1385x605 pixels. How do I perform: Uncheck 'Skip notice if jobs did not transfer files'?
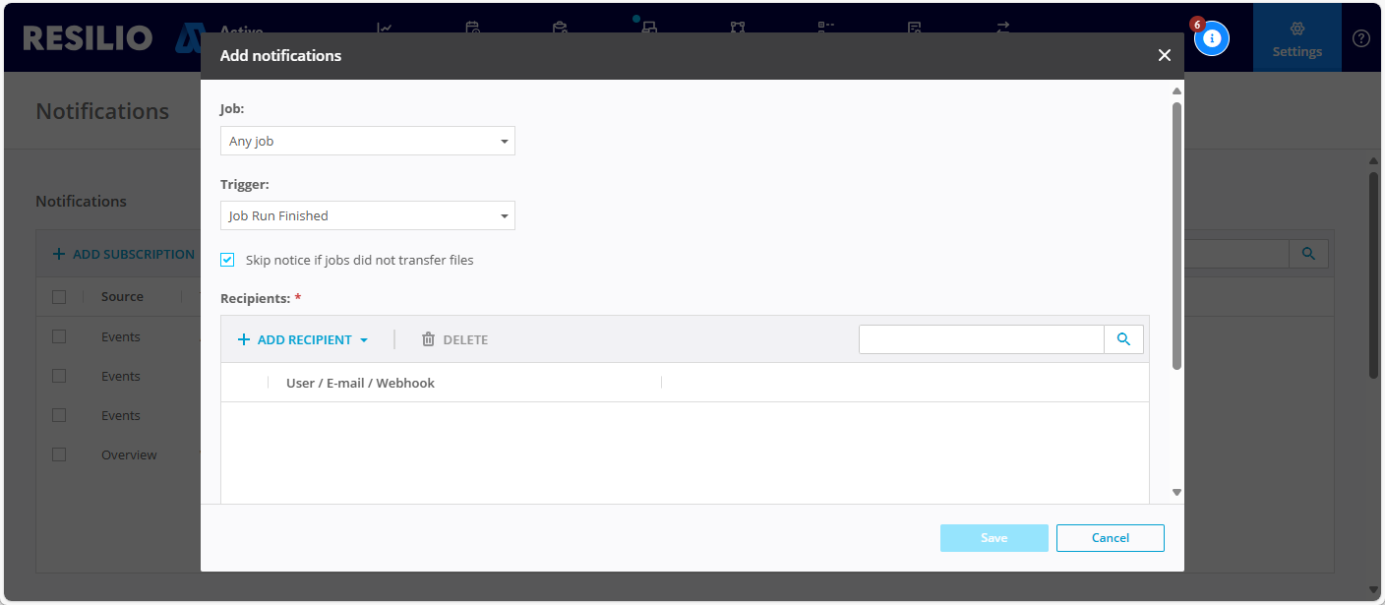(227, 260)
